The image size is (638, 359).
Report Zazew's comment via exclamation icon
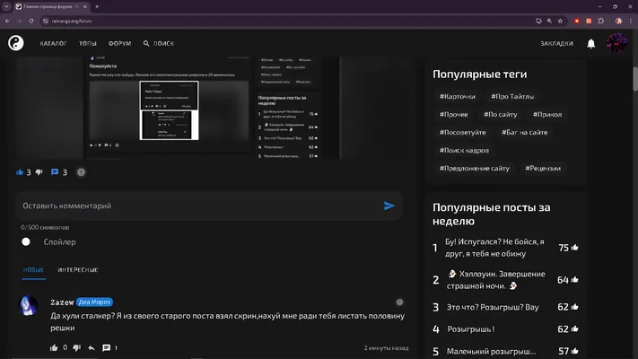coord(399,302)
